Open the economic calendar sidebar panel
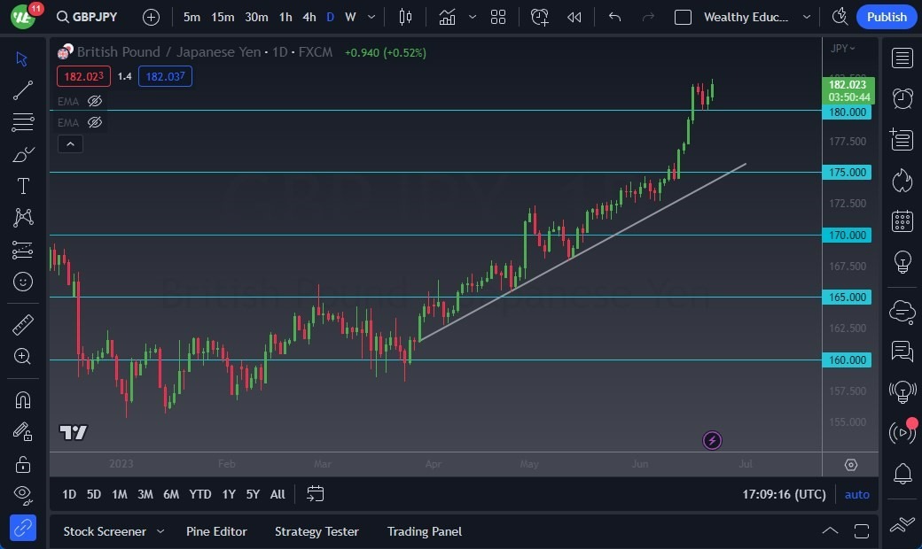Image resolution: width=922 pixels, height=549 pixels. point(902,219)
